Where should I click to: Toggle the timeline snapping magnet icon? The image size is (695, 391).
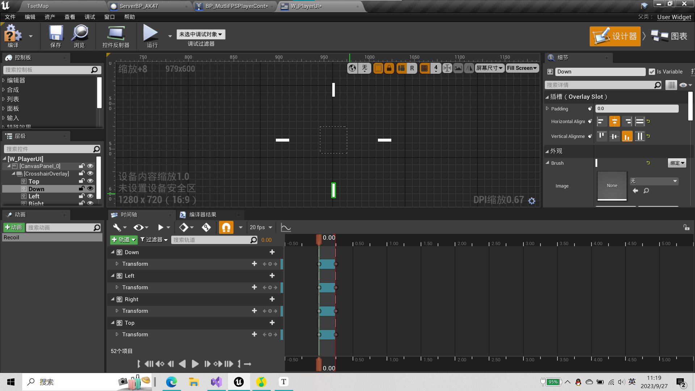(x=226, y=227)
